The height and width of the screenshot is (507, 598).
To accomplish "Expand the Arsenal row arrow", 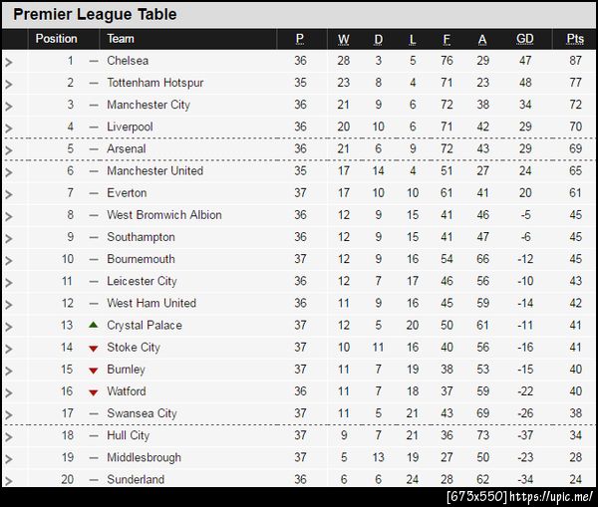I will (x=9, y=149).
